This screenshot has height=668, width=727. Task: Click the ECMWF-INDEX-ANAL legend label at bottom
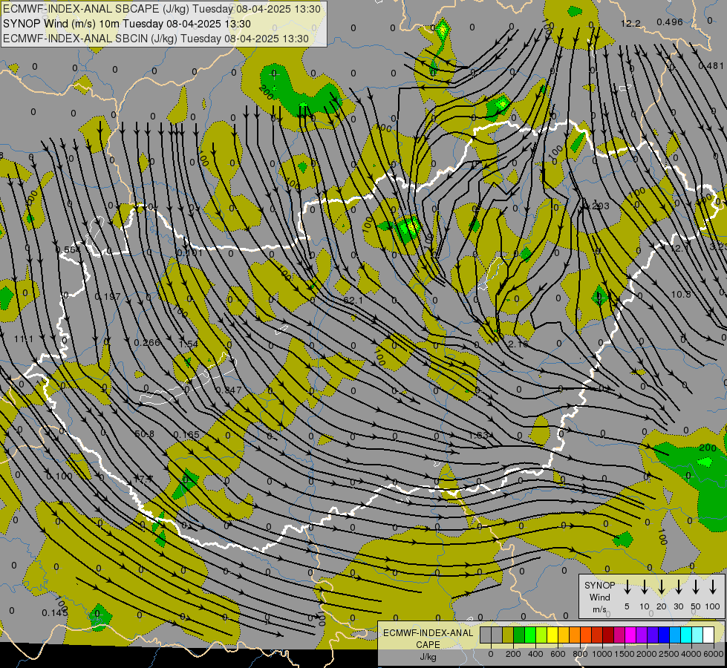click(428, 633)
